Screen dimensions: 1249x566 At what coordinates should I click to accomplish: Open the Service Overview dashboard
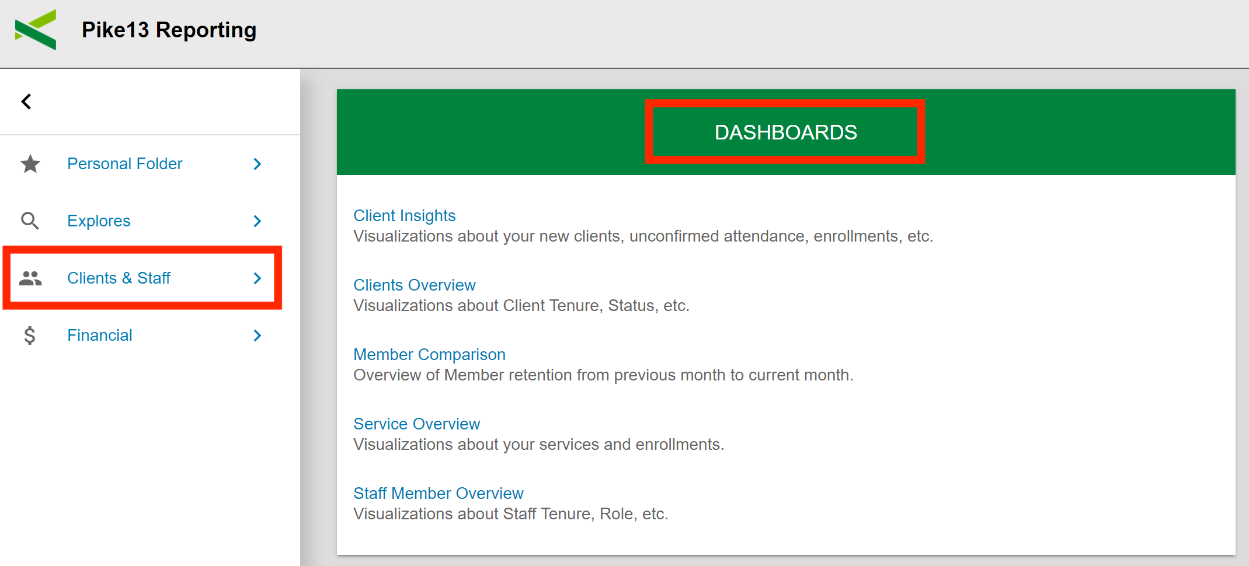click(416, 424)
